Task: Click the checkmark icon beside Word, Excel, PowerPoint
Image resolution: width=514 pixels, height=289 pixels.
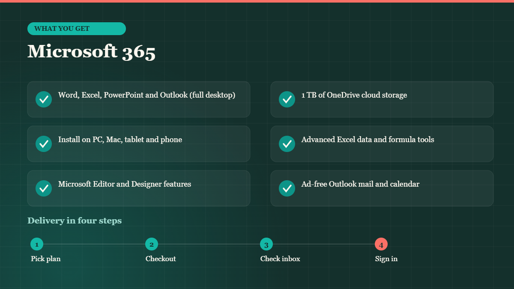Action: (x=44, y=99)
